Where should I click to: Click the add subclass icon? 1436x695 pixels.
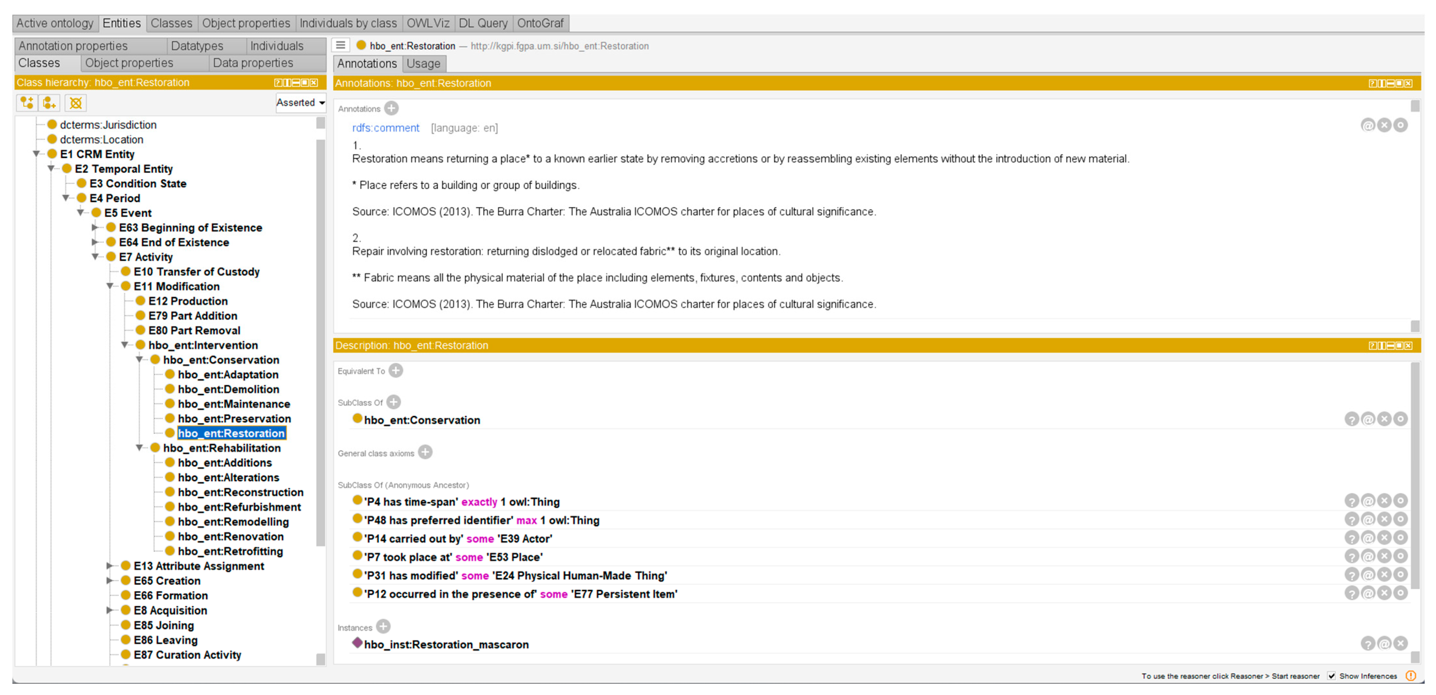pyautogui.click(x=26, y=103)
